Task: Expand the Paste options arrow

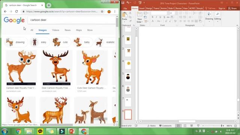Action: (x=124, y=22)
